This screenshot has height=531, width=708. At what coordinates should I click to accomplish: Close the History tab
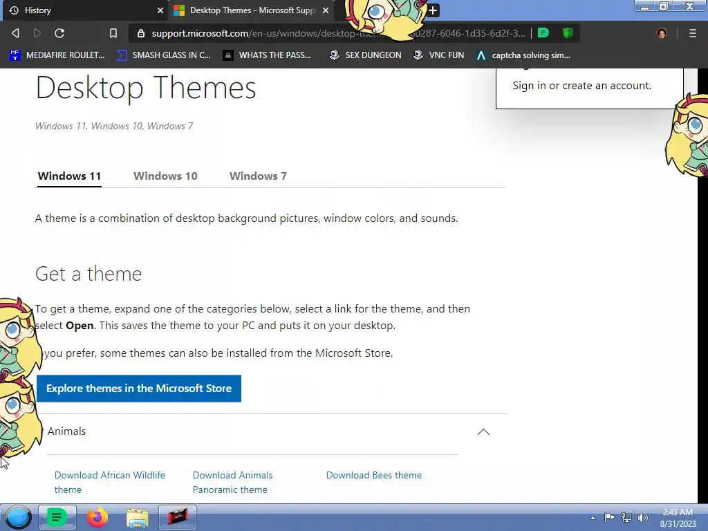(x=160, y=10)
